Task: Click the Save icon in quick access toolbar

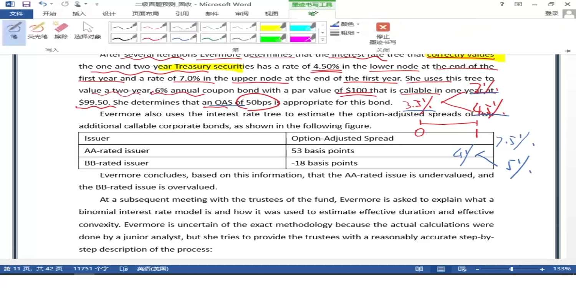Action: click(x=26, y=4)
